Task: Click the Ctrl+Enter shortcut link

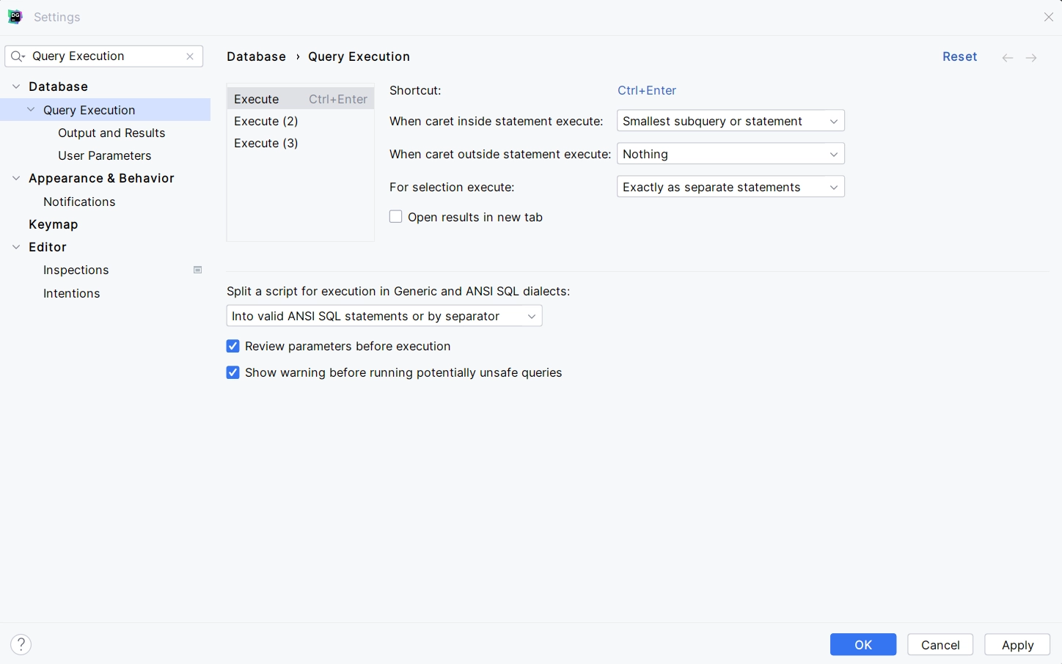Action: pyautogui.click(x=646, y=90)
